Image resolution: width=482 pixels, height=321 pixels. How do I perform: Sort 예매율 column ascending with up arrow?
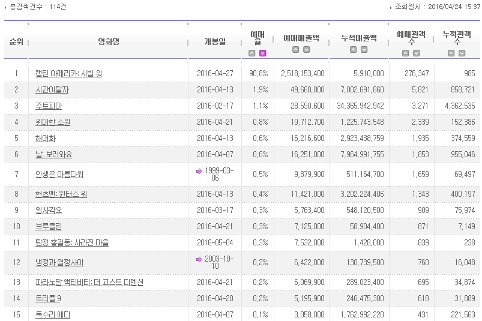point(252,53)
